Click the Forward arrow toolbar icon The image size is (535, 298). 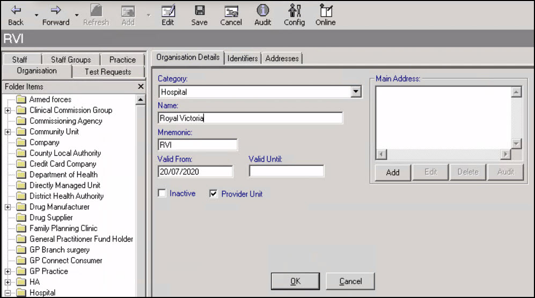pyautogui.click(x=56, y=11)
